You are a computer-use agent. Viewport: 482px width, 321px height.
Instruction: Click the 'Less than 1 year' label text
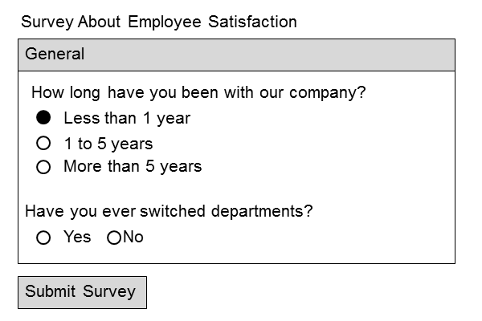127,118
